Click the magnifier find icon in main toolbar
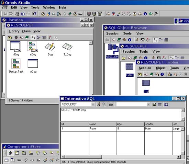Viewport: 189px width, 164px height. coord(54,14)
